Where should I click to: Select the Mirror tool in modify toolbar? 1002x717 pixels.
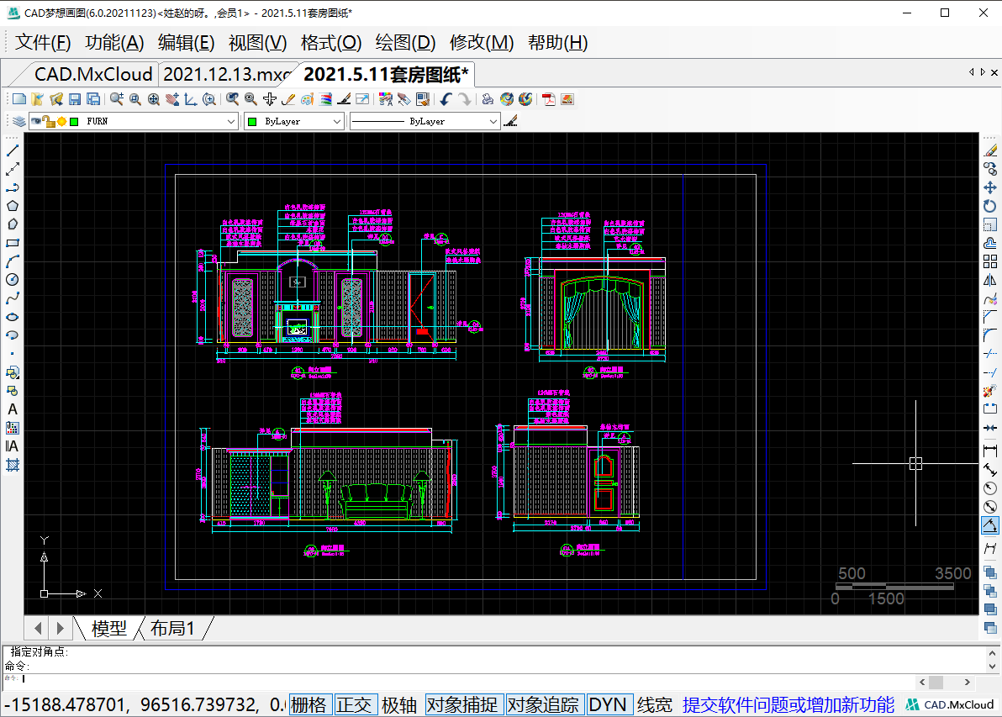(x=990, y=281)
